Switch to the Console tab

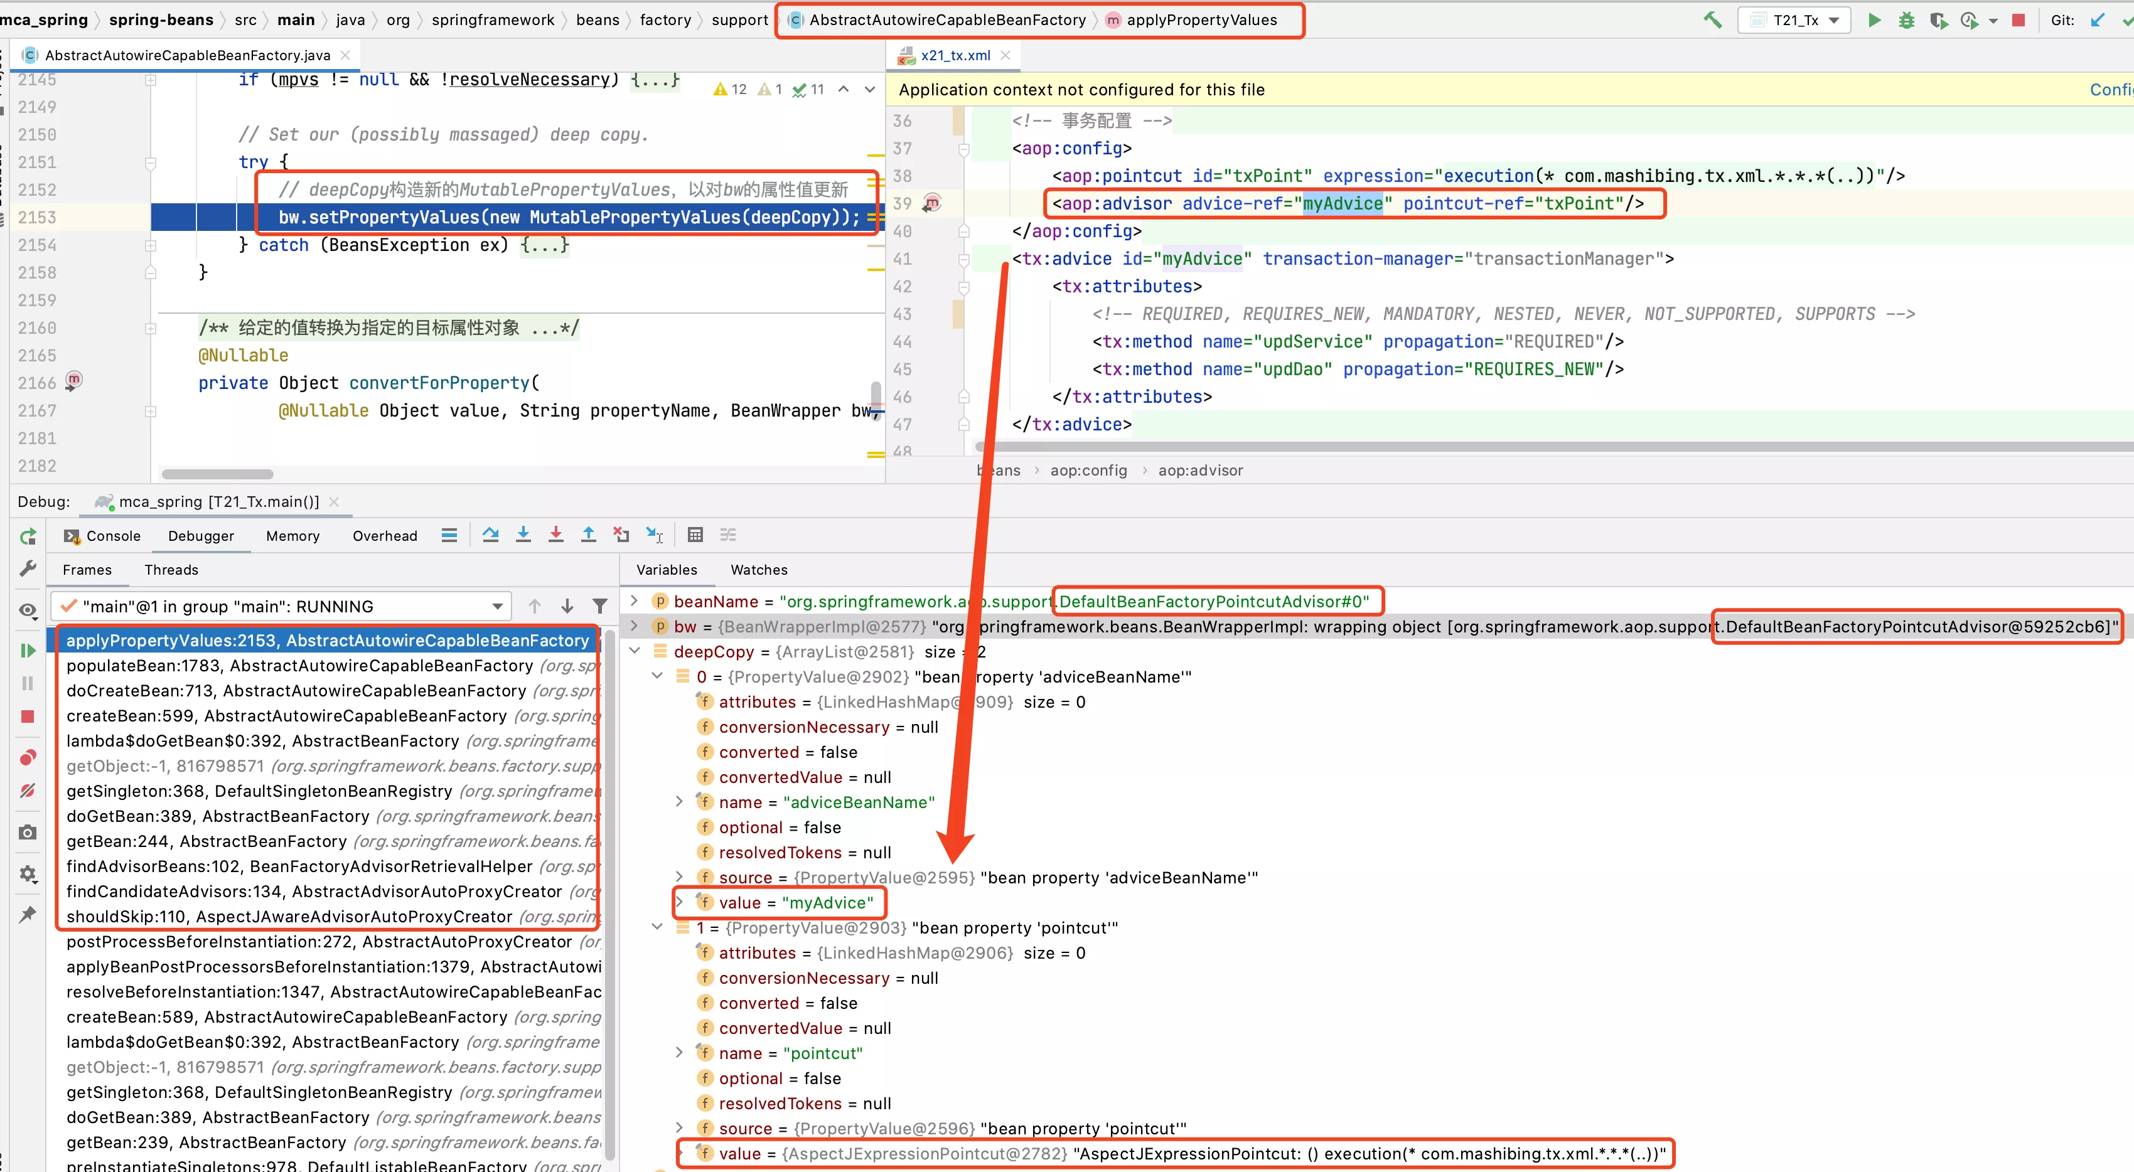tap(103, 536)
